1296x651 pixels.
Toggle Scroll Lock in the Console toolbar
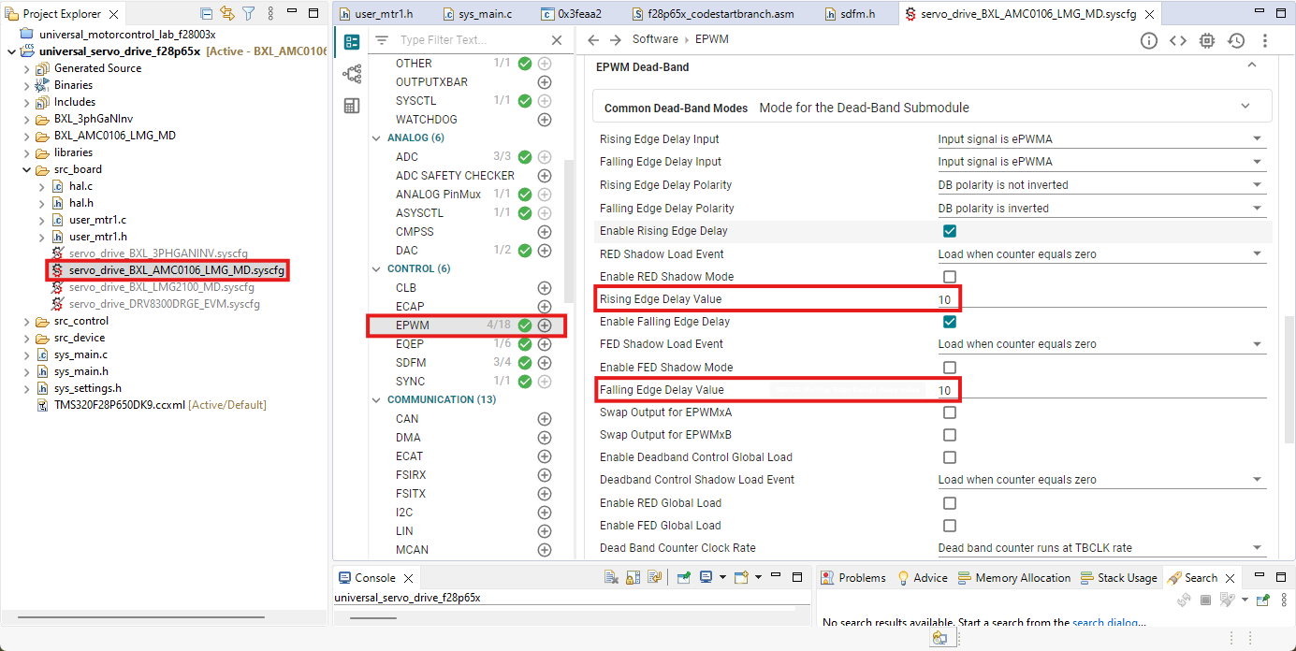coord(633,576)
